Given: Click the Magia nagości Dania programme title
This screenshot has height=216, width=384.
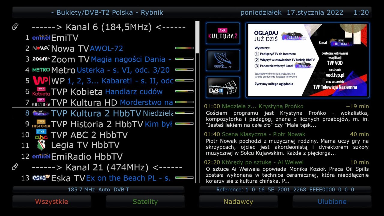Looking at the screenshot, I should click(131, 59).
